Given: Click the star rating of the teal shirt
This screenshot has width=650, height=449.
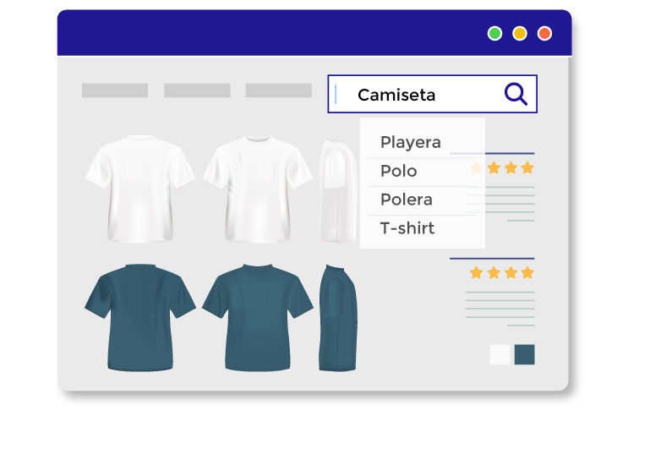Looking at the screenshot, I should (501, 273).
